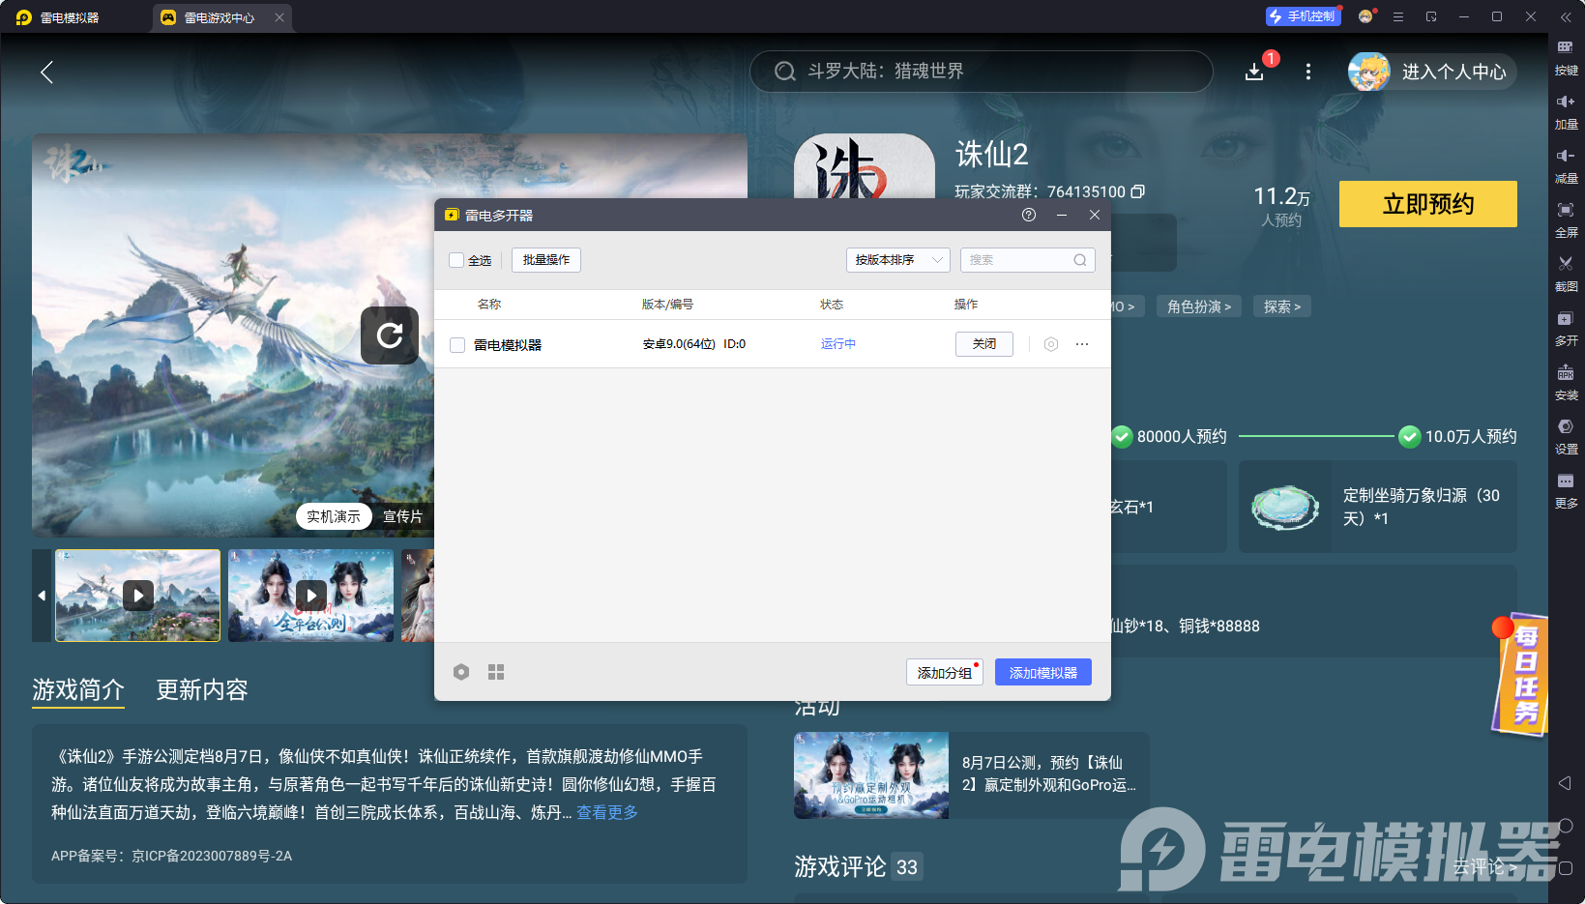
Task: Switch to grid view icon in multi-opener
Action: (x=496, y=672)
